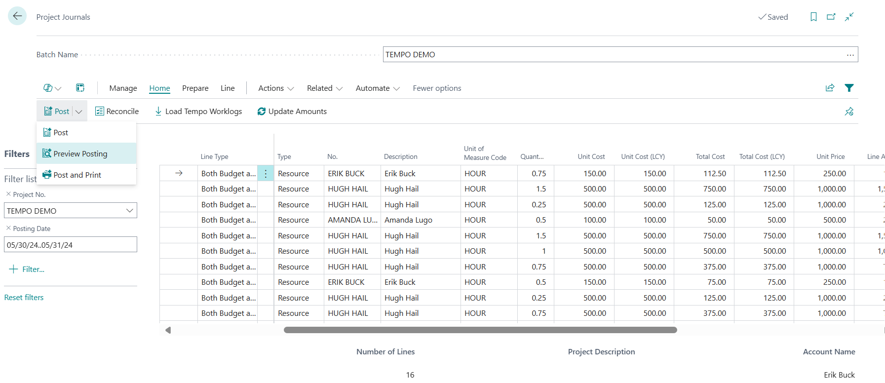Click the Posting Date filter field
885x383 pixels.
pos(70,245)
